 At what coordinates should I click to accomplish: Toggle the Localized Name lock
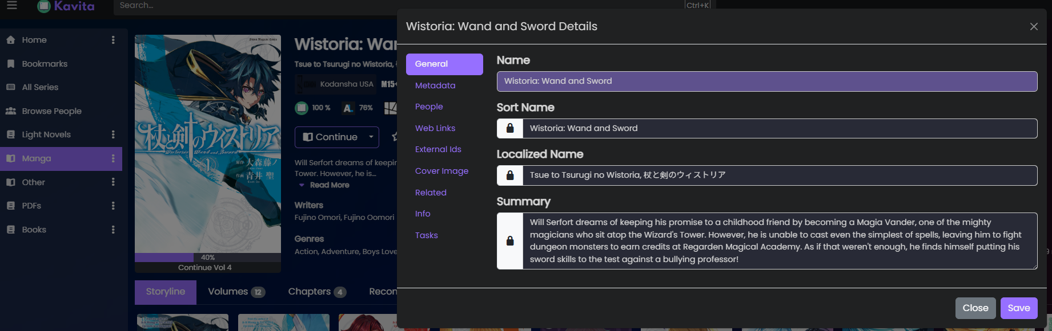click(x=510, y=175)
